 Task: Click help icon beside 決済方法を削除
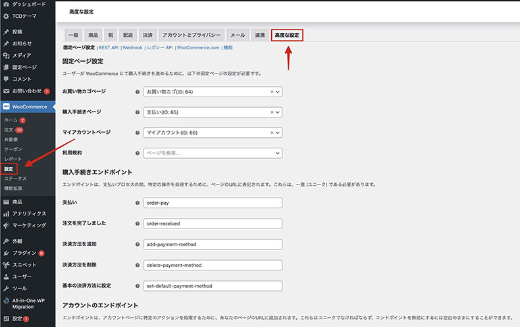click(138, 265)
